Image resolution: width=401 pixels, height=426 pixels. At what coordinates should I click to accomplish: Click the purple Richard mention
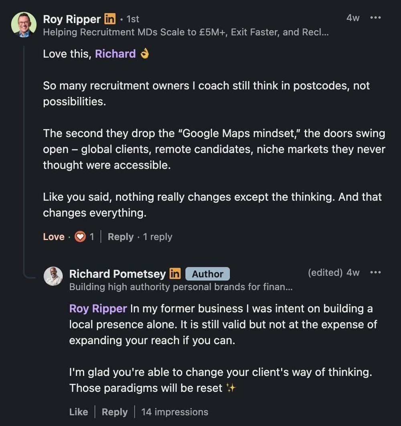[115, 54]
